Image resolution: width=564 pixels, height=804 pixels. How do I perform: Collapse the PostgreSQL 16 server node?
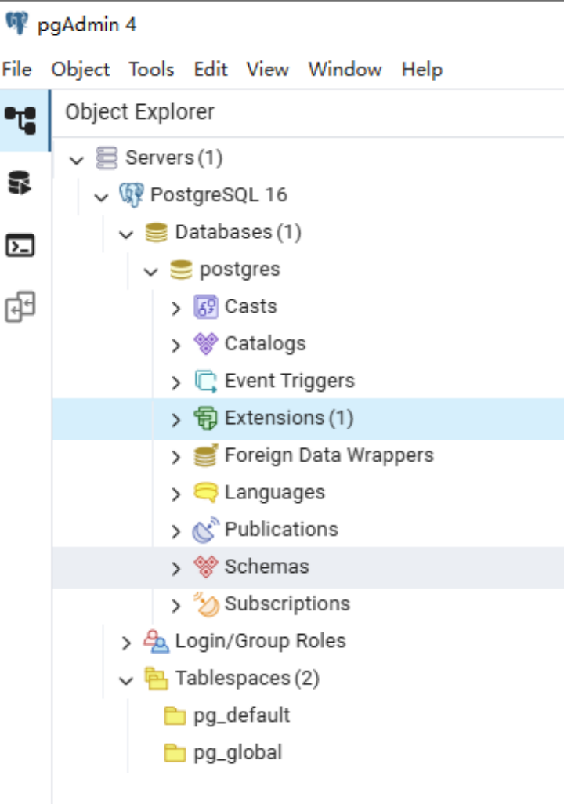[101, 197]
